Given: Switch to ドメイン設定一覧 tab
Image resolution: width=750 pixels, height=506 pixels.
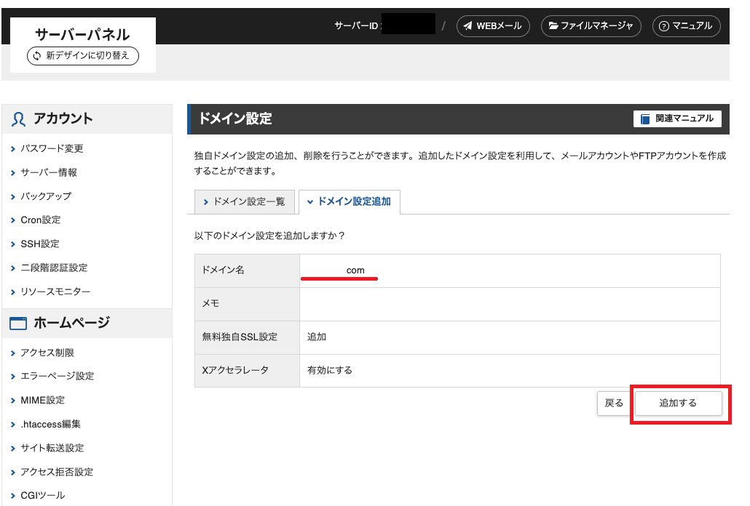Looking at the screenshot, I should pos(245,202).
